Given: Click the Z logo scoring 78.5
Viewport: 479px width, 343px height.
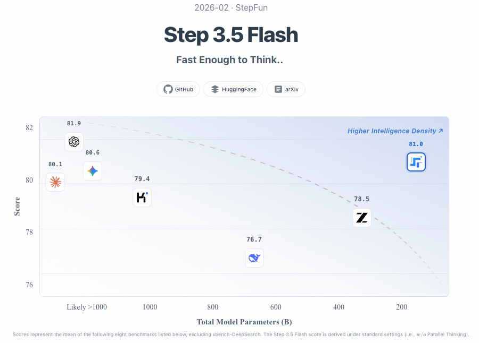Looking at the screenshot, I should [x=362, y=218].
